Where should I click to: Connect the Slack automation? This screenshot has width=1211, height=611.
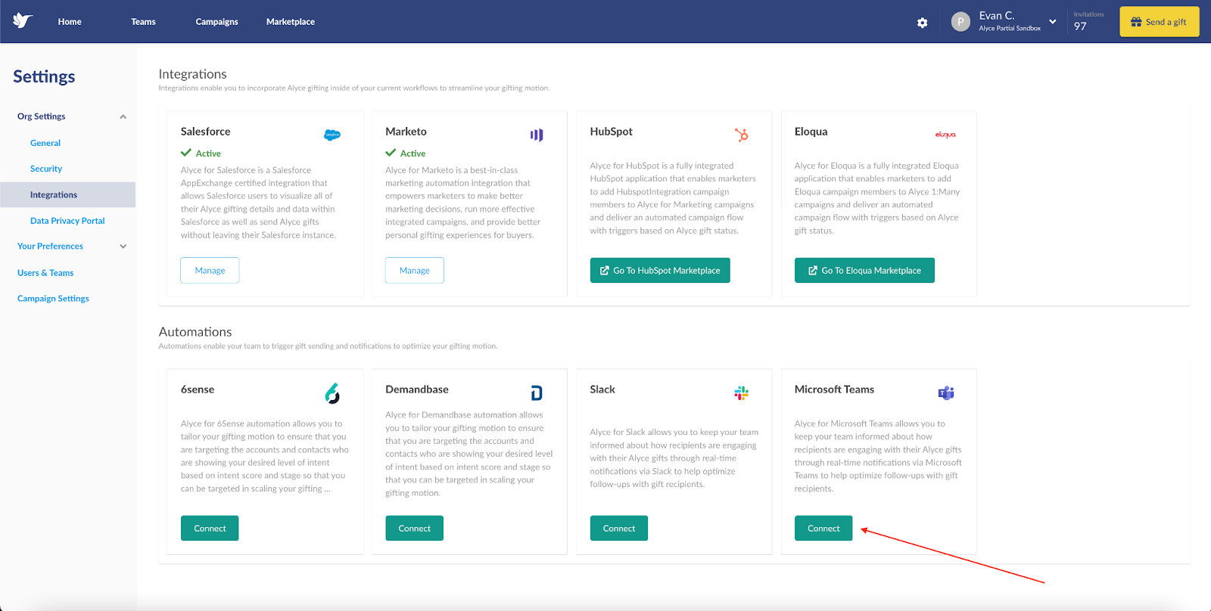coord(619,528)
